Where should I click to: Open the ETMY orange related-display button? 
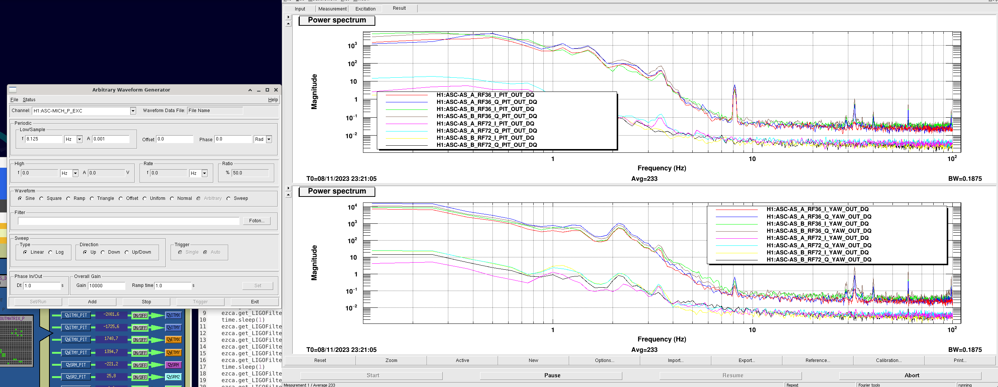click(173, 353)
